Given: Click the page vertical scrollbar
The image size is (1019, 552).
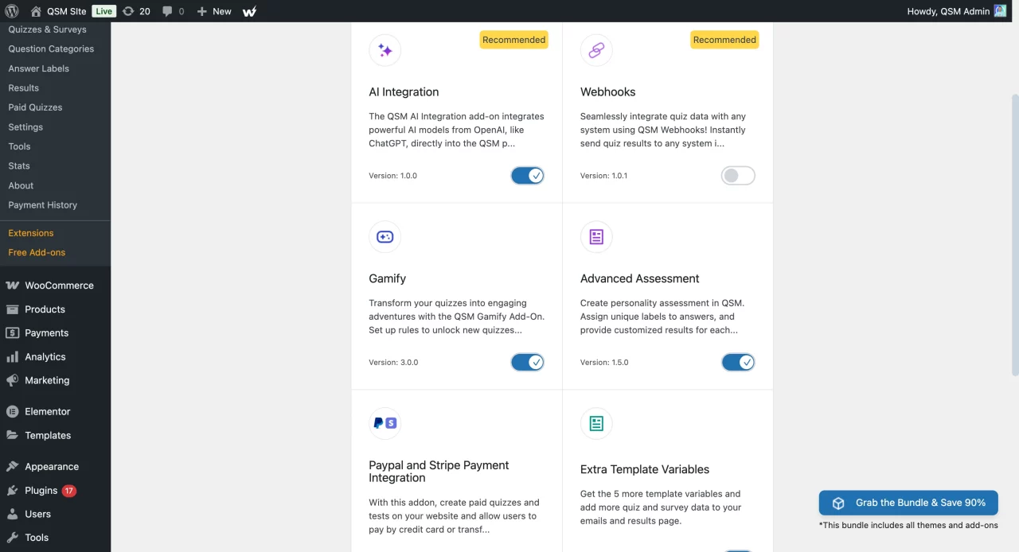Looking at the screenshot, I should (1014, 239).
